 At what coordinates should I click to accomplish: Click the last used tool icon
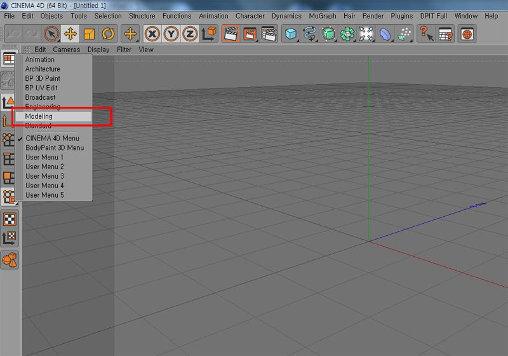coord(130,34)
